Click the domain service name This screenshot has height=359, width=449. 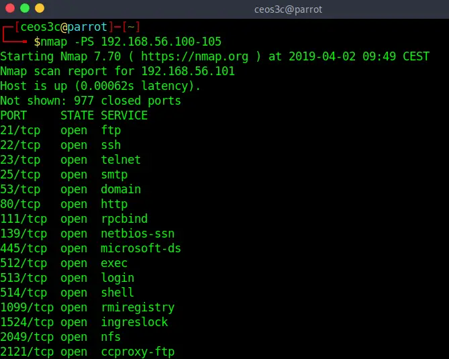click(x=121, y=189)
